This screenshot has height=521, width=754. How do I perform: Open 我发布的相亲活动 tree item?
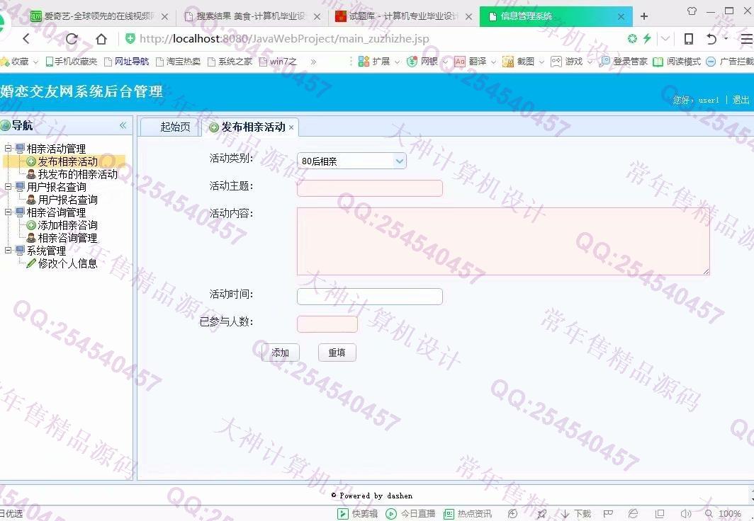click(x=77, y=174)
